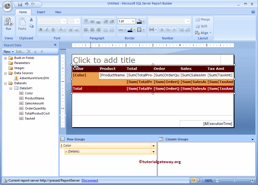Switch to the View ribbon tab
The image size is (258, 185).
pyautogui.click(x=58, y=12)
